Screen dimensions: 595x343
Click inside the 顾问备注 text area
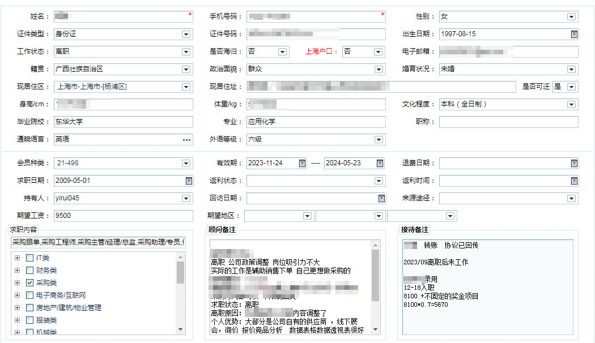(x=291, y=288)
